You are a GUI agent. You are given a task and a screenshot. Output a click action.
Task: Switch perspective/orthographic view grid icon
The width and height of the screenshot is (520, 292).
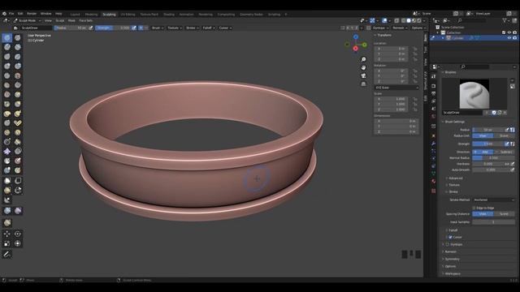pyautogui.click(x=363, y=84)
